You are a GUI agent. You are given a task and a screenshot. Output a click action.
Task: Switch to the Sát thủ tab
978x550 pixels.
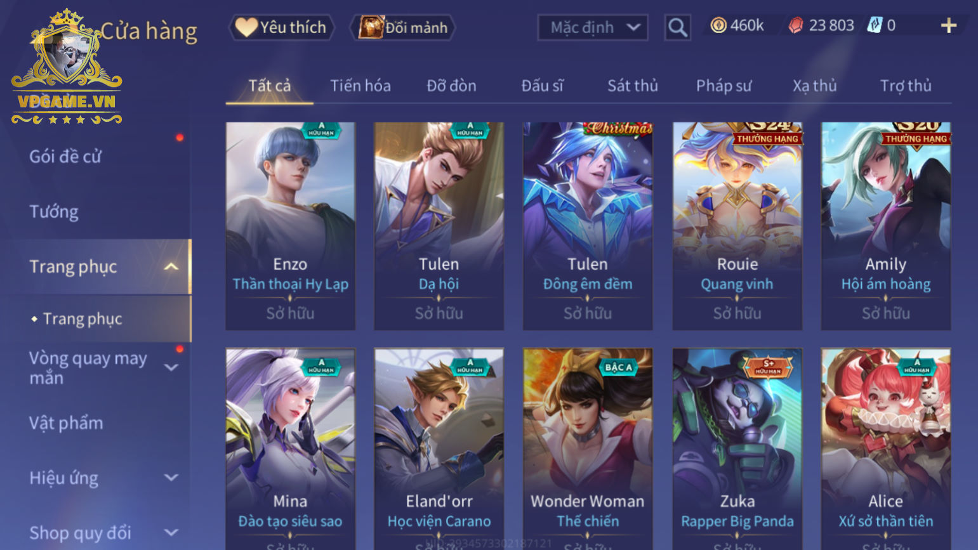coord(632,86)
